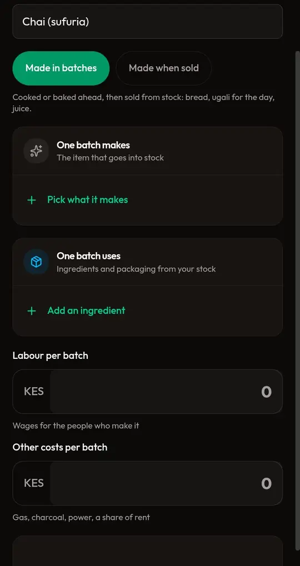The width and height of the screenshot is (300, 566).
Task: Click the partially visible card at the bottom
Action: [148, 551]
